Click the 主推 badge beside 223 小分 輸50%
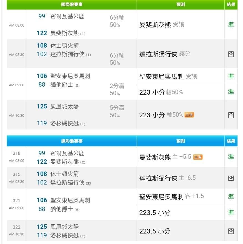This screenshot has height=244, width=243. click(x=189, y=115)
